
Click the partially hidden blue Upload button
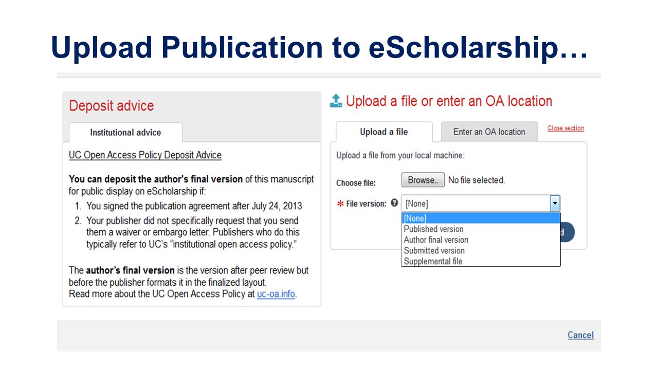point(567,232)
